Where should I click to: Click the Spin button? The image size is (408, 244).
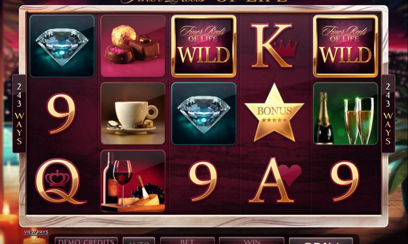[x=321, y=241]
